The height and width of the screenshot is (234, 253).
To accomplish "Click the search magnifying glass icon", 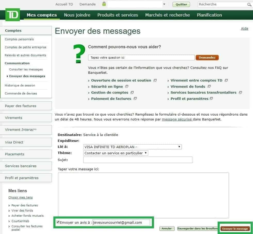I will [249, 5].
